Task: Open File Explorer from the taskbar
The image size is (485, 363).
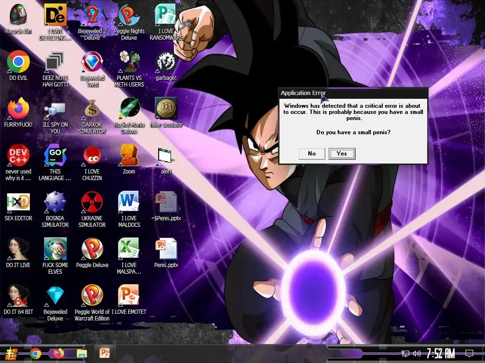Action: [x=81, y=354]
